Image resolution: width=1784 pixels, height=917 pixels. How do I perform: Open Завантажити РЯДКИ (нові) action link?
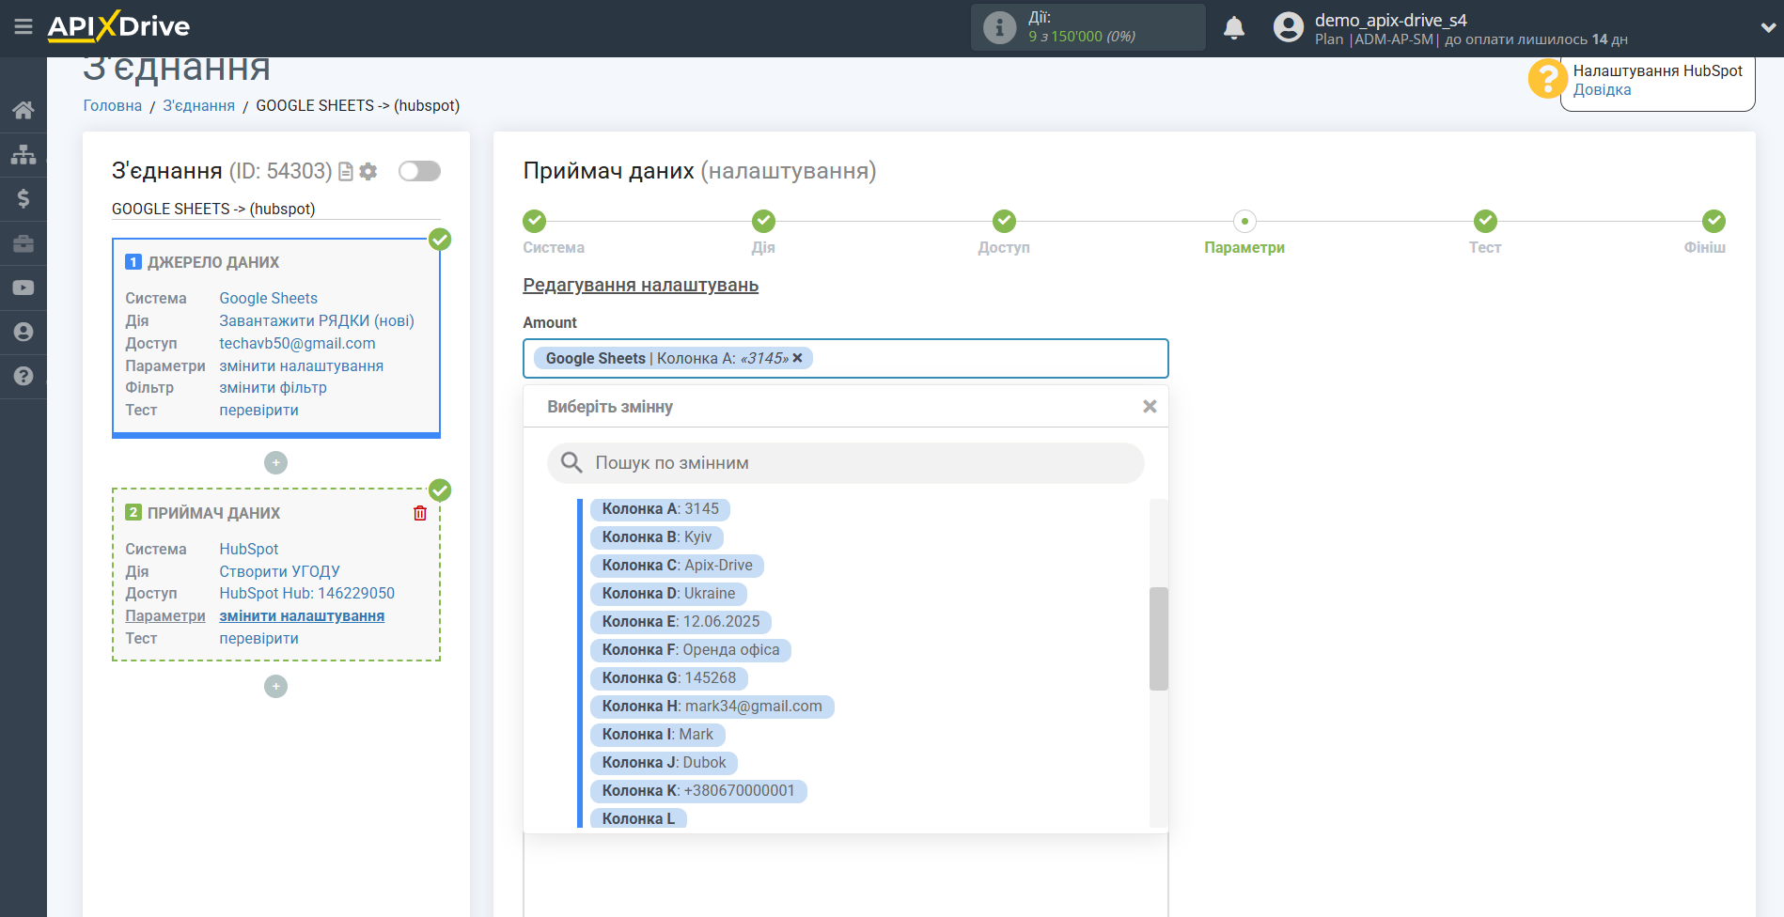(x=317, y=320)
